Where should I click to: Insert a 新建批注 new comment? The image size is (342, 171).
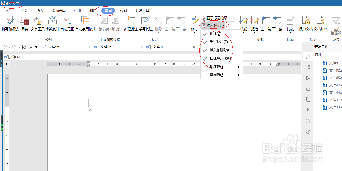pos(131,23)
